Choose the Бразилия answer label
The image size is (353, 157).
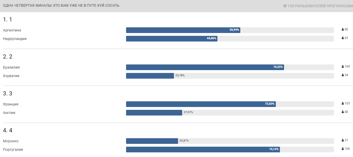[11, 67]
